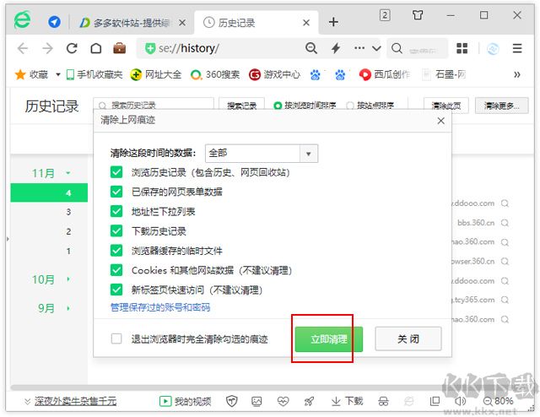Open the three-dots more options in address bar

(359, 48)
